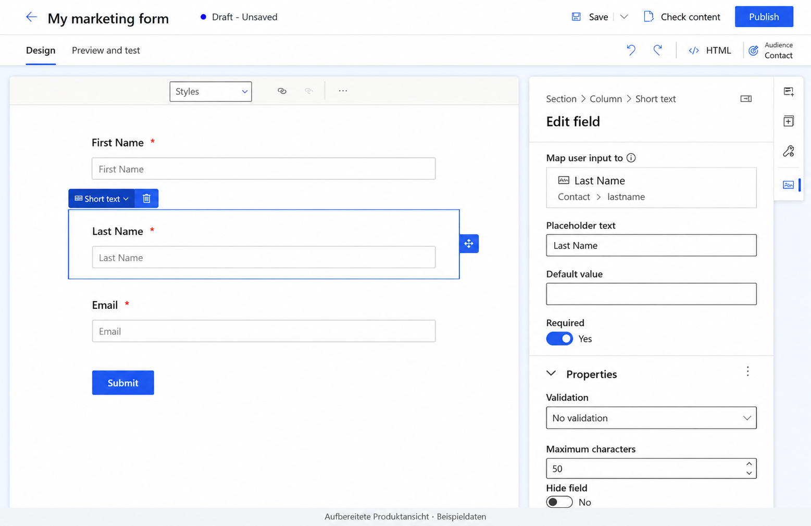The image size is (811, 526).
Task: Click the insert link icon in toolbar
Action: (x=282, y=91)
